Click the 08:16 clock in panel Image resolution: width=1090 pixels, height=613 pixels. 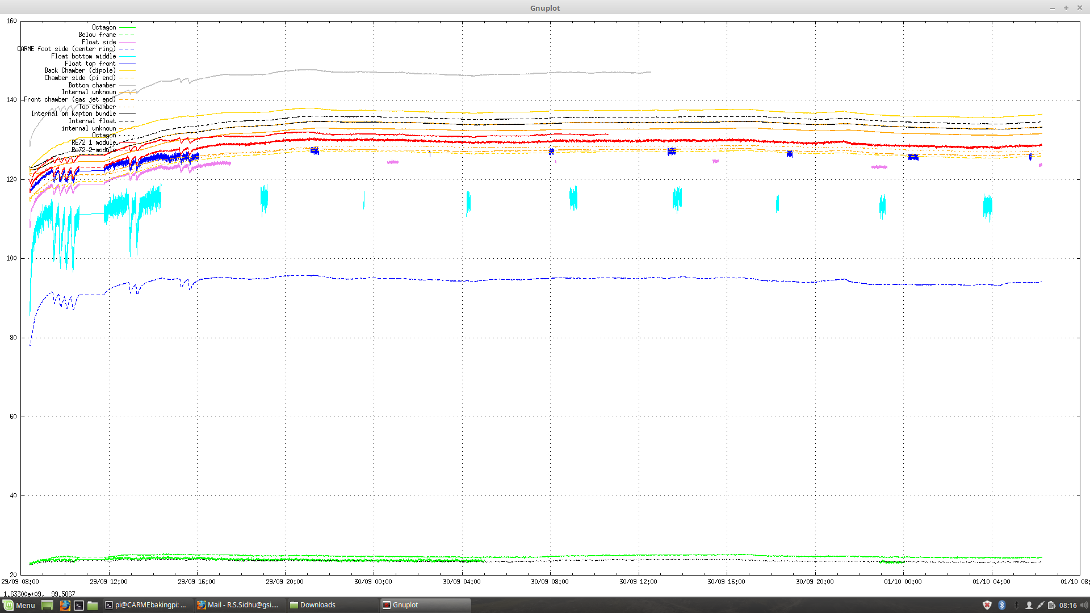1067,605
